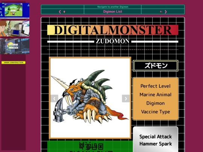
Task: Go to next Digimon with right chevron
Action: (x=165, y=12)
